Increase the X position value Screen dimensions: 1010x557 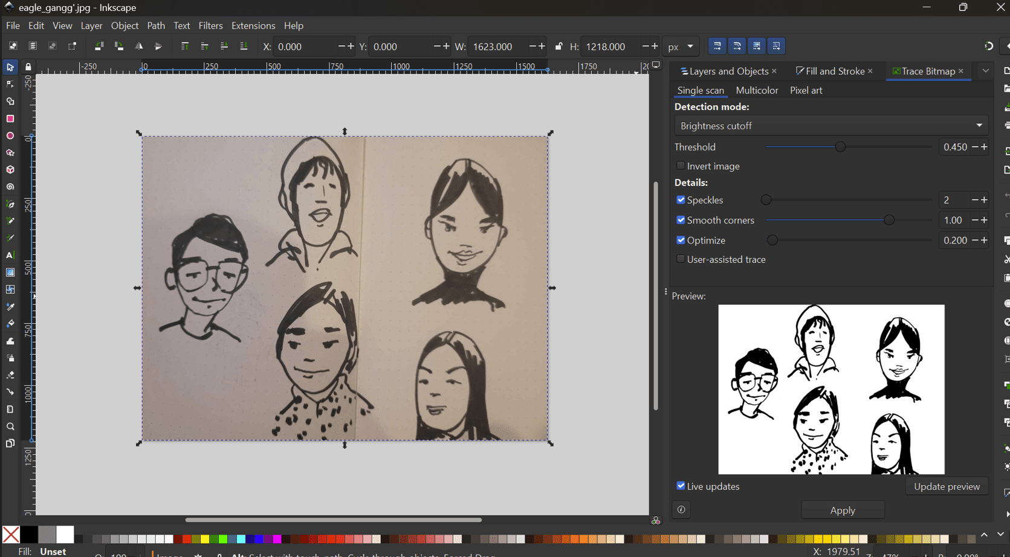[351, 47]
